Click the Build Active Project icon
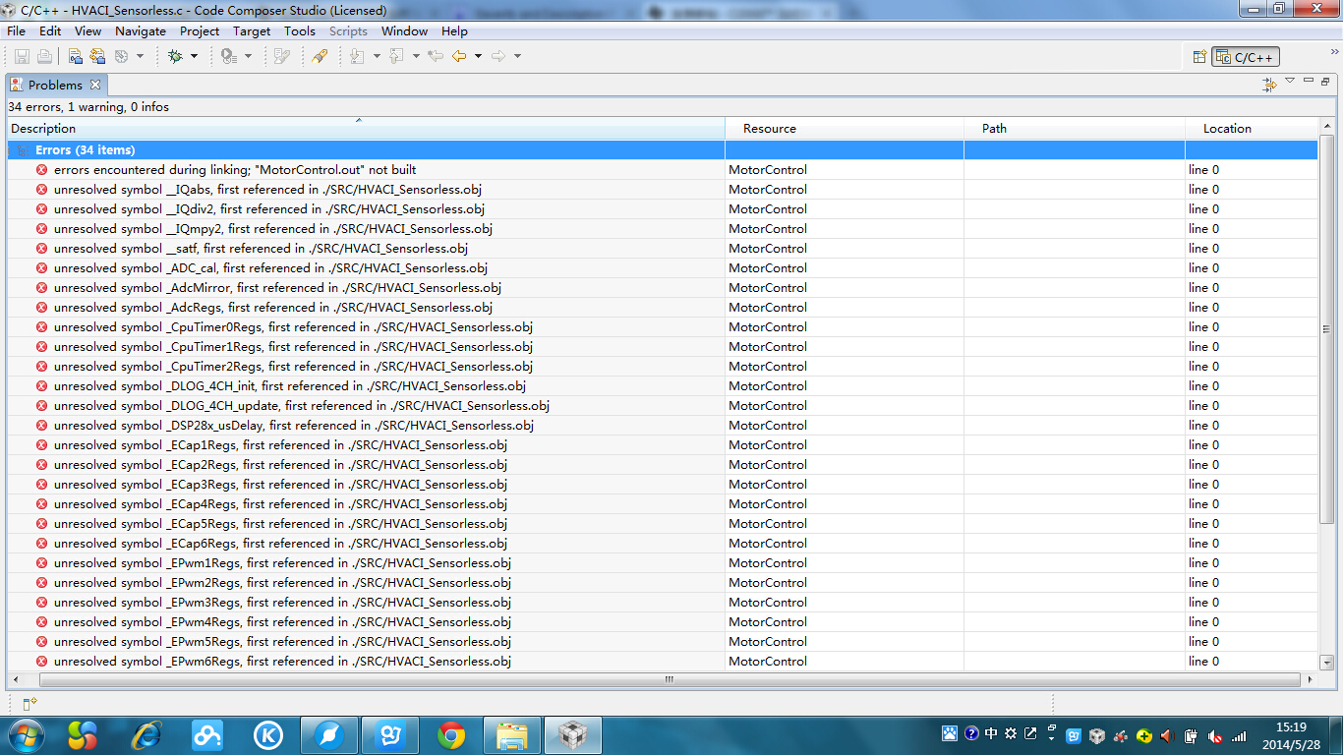The width and height of the screenshot is (1343, 755). click(76, 57)
